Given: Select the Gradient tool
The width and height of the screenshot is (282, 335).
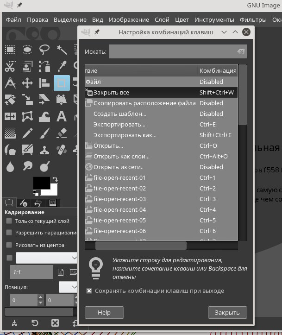Looking at the screenshot, I should (x=10, y=133).
